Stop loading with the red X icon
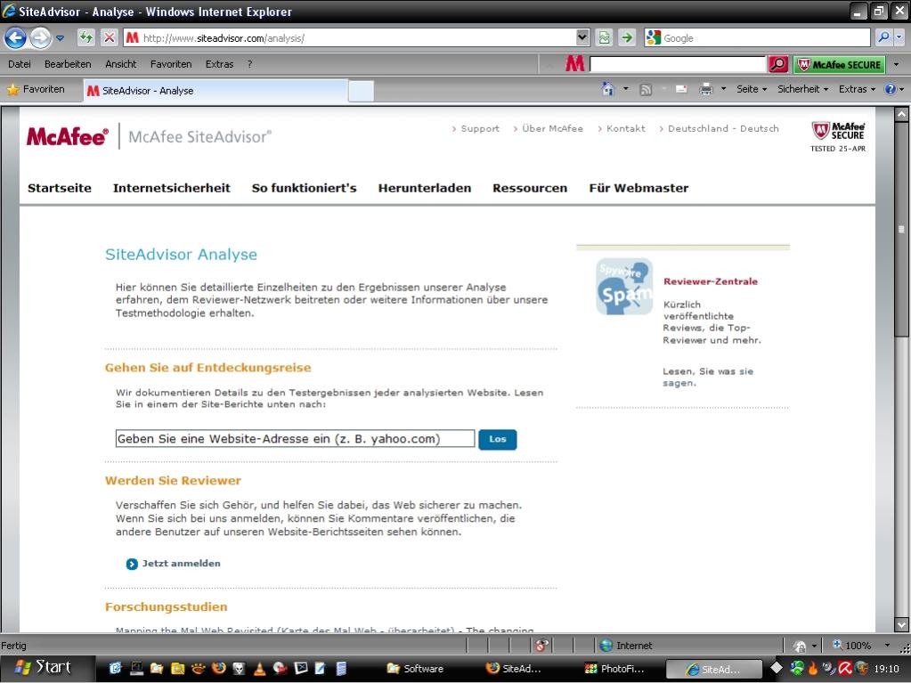The image size is (911, 683). click(110, 37)
